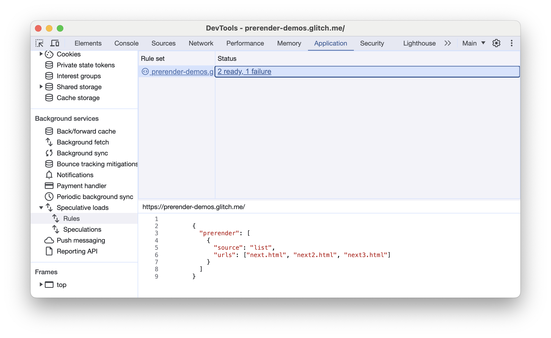Select the Rules item under Speculative loads
Screen dimensions: 551x338
[x=70, y=219]
